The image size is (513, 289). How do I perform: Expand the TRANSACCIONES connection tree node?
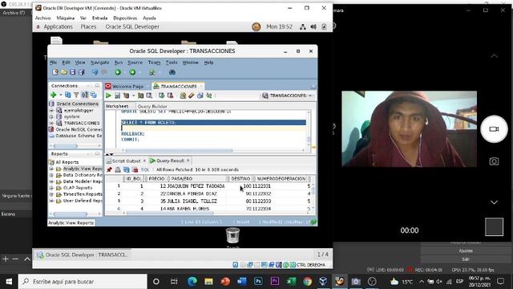[x=51, y=123]
